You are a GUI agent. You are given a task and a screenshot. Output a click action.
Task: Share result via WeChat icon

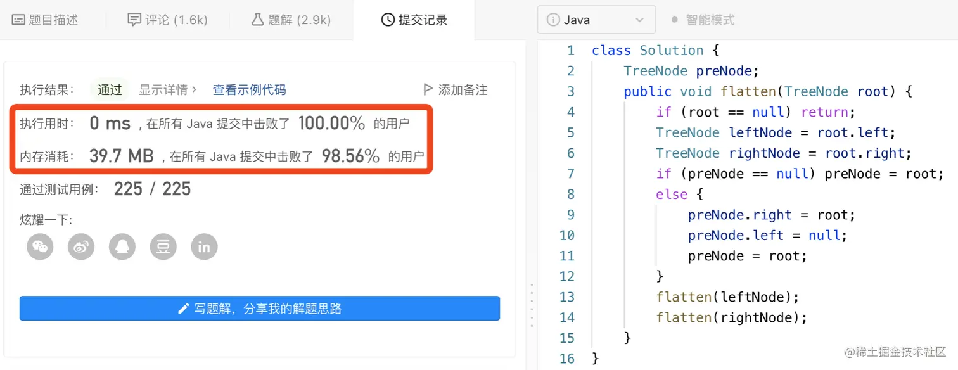[41, 247]
